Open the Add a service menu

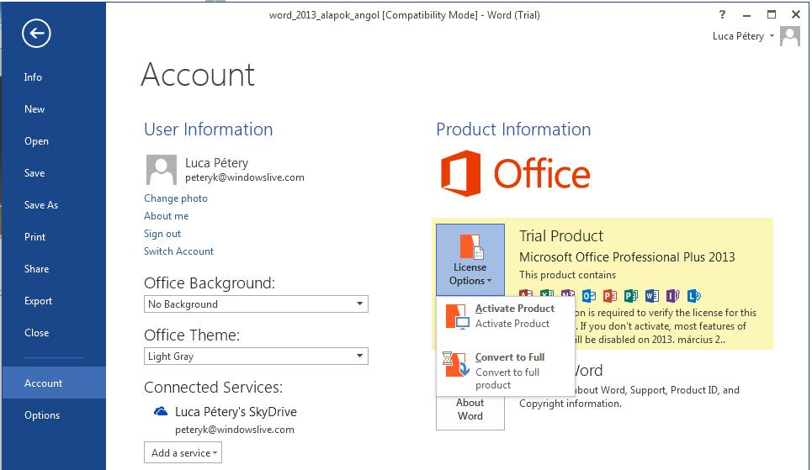click(x=183, y=452)
